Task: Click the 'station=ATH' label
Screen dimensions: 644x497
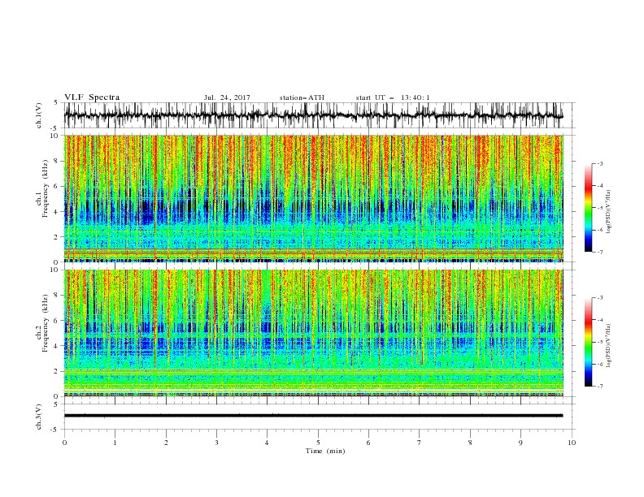Action: click(302, 97)
